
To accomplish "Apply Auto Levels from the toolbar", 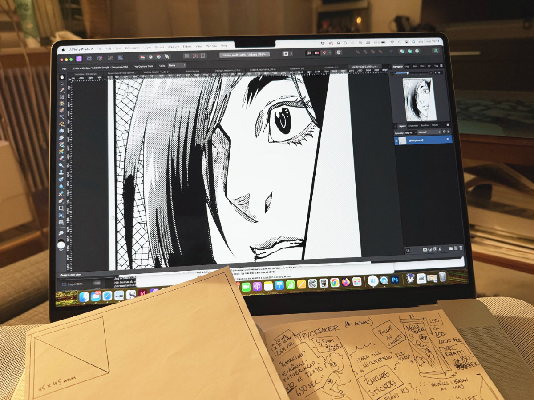I will (142, 57).
